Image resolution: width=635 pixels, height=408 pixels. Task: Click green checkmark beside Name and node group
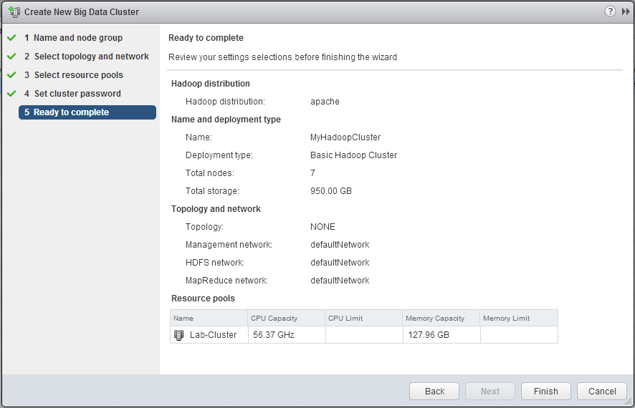(x=11, y=38)
